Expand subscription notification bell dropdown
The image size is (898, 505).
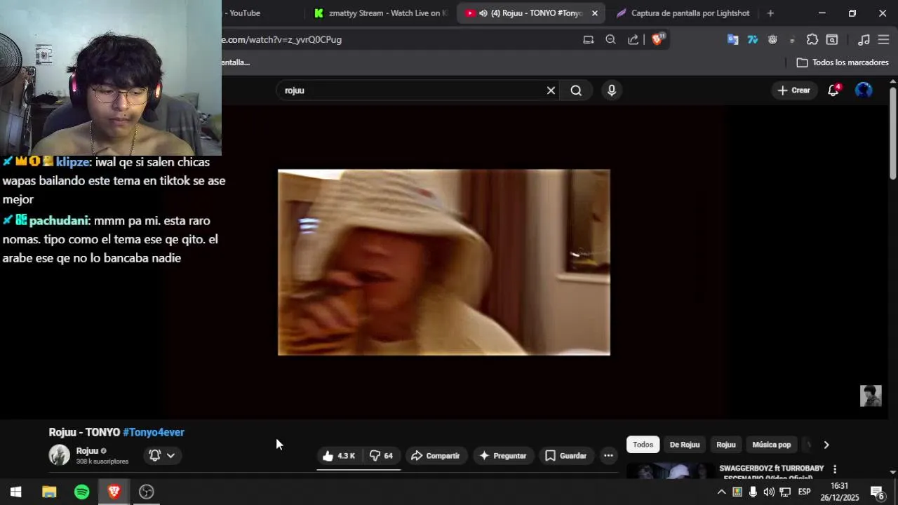tap(163, 455)
